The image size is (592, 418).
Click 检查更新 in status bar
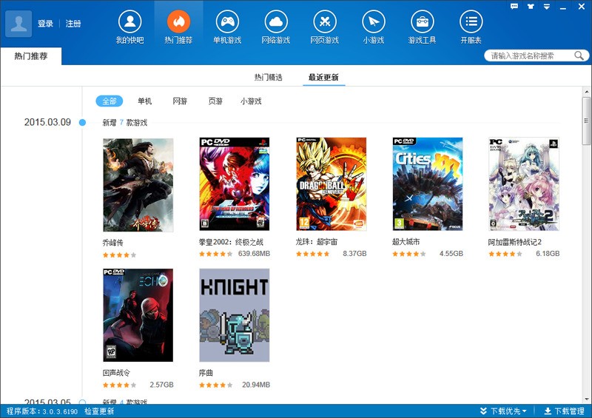(99, 411)
